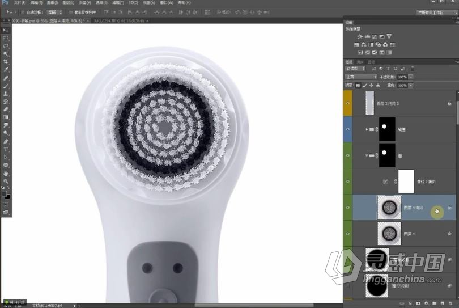459x308 pixels.
Task: Select the Brush tool
Action: (x=6, y=86)
